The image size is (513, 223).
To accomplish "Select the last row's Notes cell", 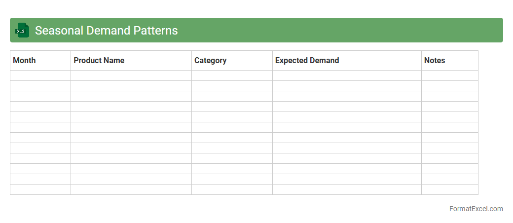I will [449, 189].
